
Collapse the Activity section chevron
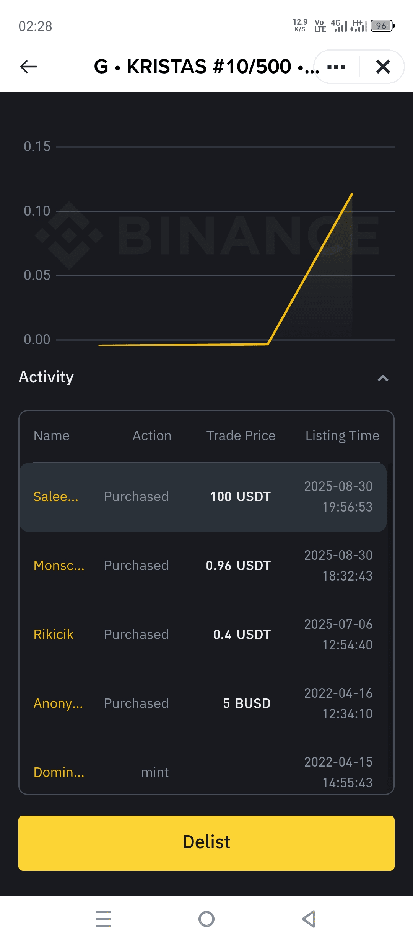(383, 378)
